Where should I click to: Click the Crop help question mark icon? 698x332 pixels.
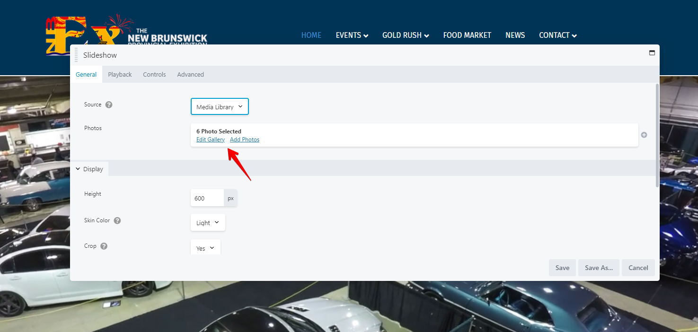(x=104, y=246)
